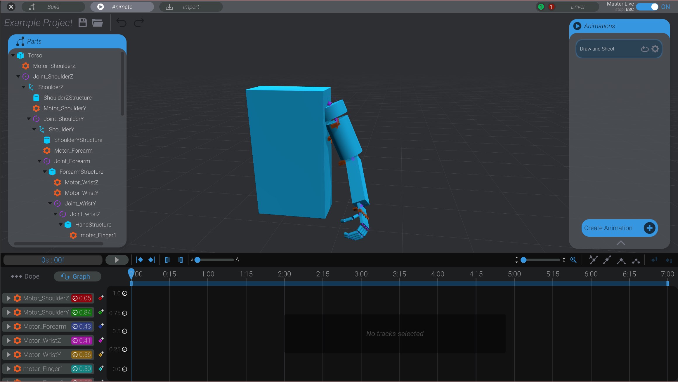Switch to the Build tab
Viewport: 678px width, 382px height.
pos(53,6)
